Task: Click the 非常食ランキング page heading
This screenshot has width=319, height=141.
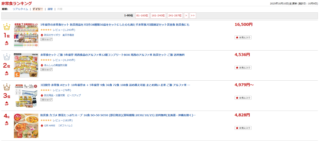Action: [x=17, y=3]
